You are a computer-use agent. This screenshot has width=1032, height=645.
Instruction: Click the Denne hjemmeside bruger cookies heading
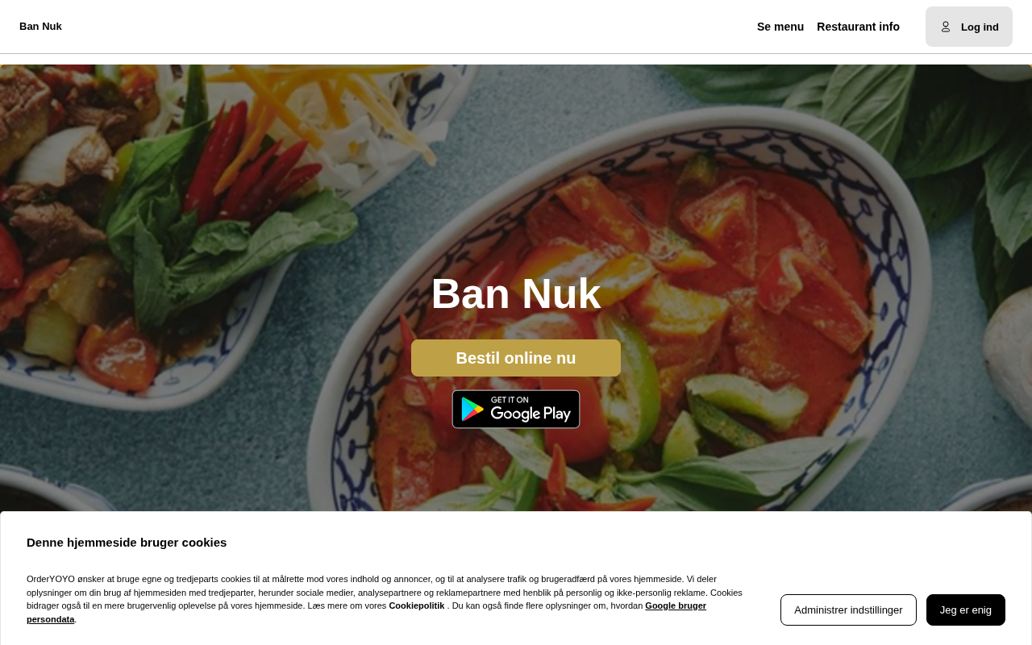[x=127, y=542]
